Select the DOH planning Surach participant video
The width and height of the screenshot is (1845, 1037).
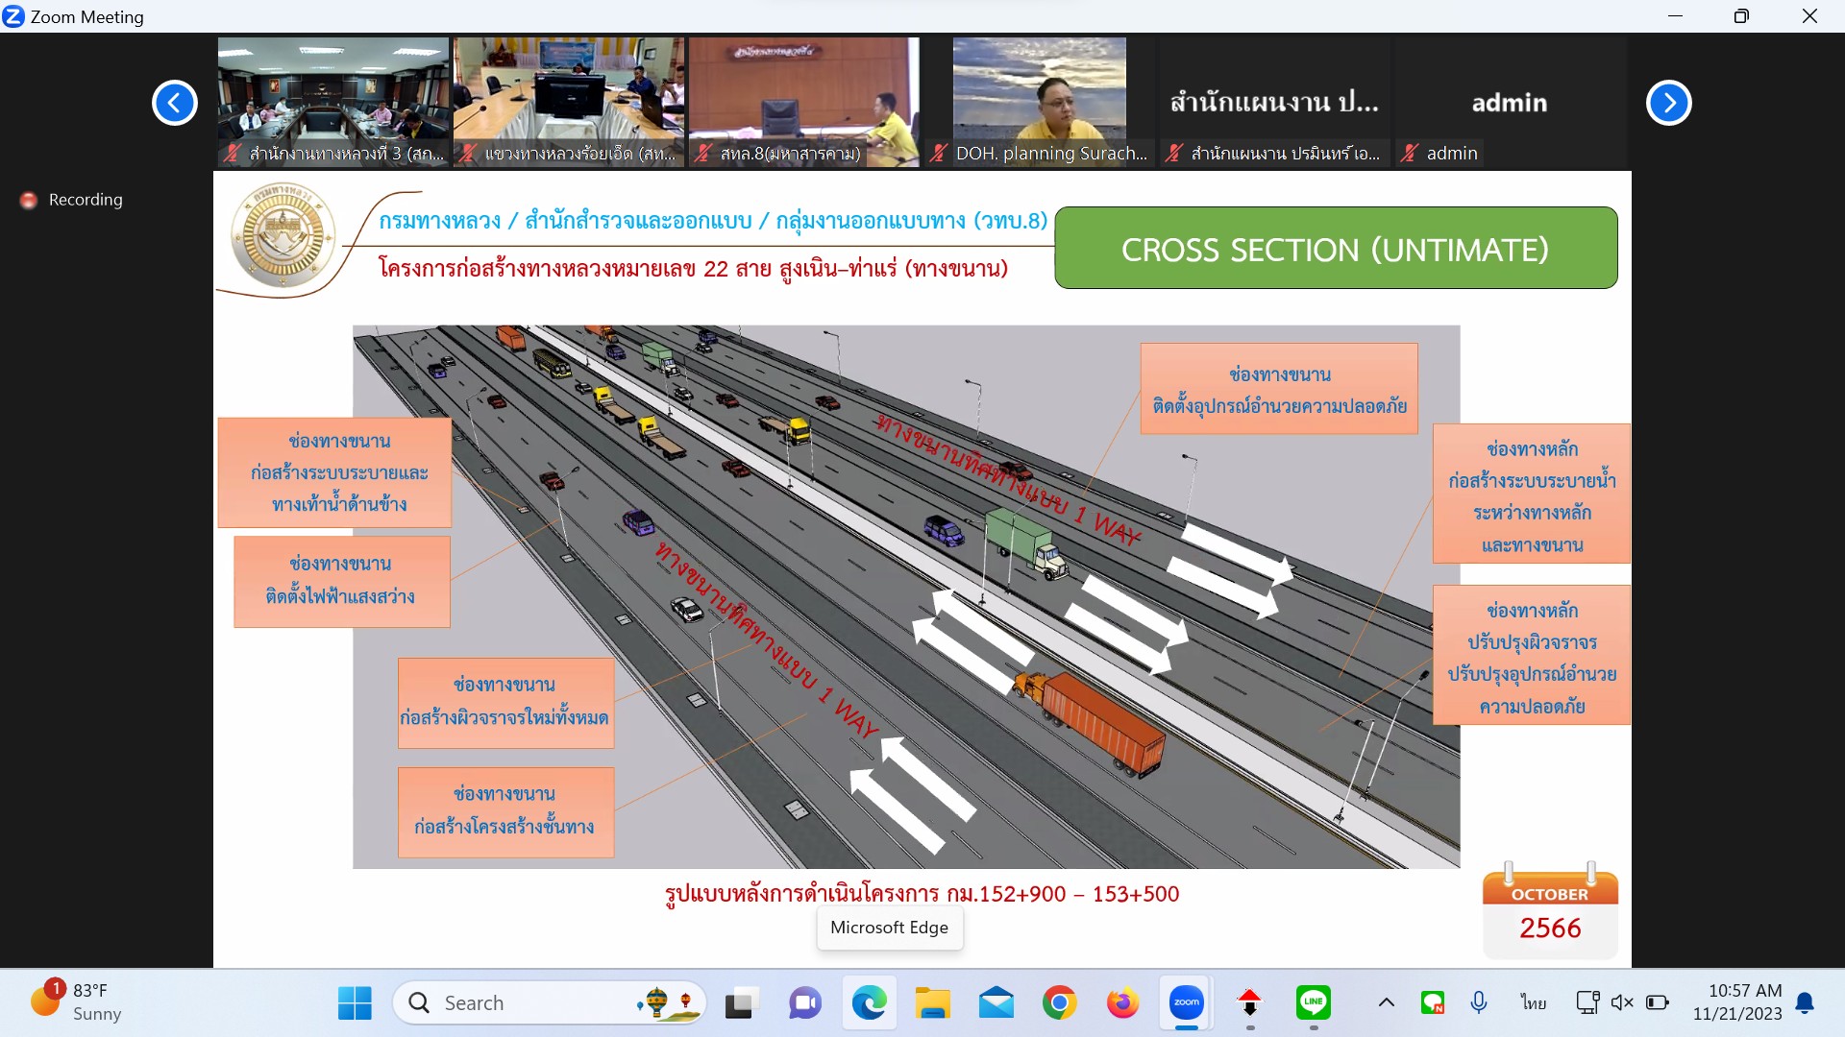1040,102
